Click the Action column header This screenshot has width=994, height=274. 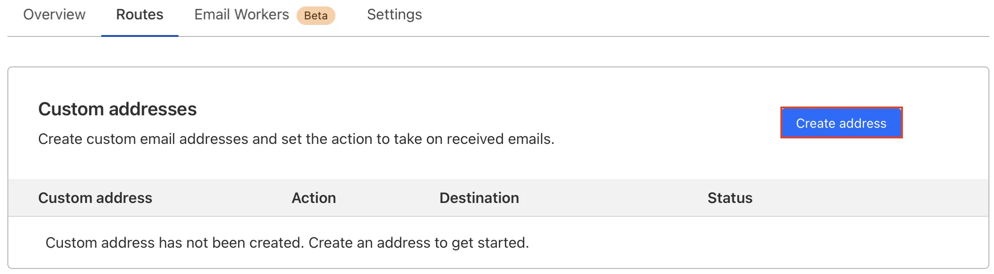click(313, 198)
